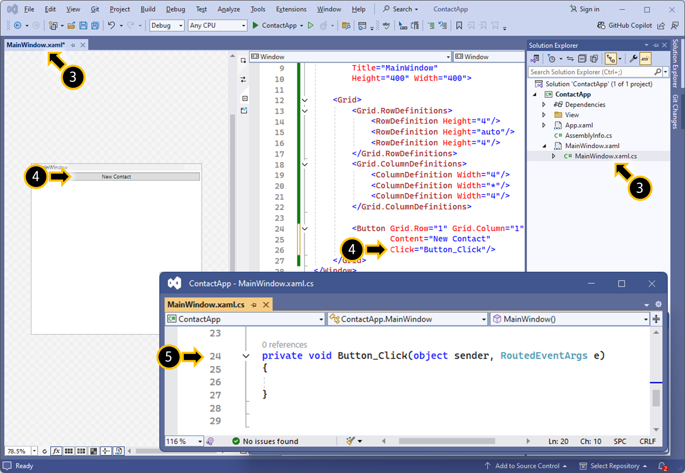Select the MainWindow.xaml* document tab

tap(36, 45)
